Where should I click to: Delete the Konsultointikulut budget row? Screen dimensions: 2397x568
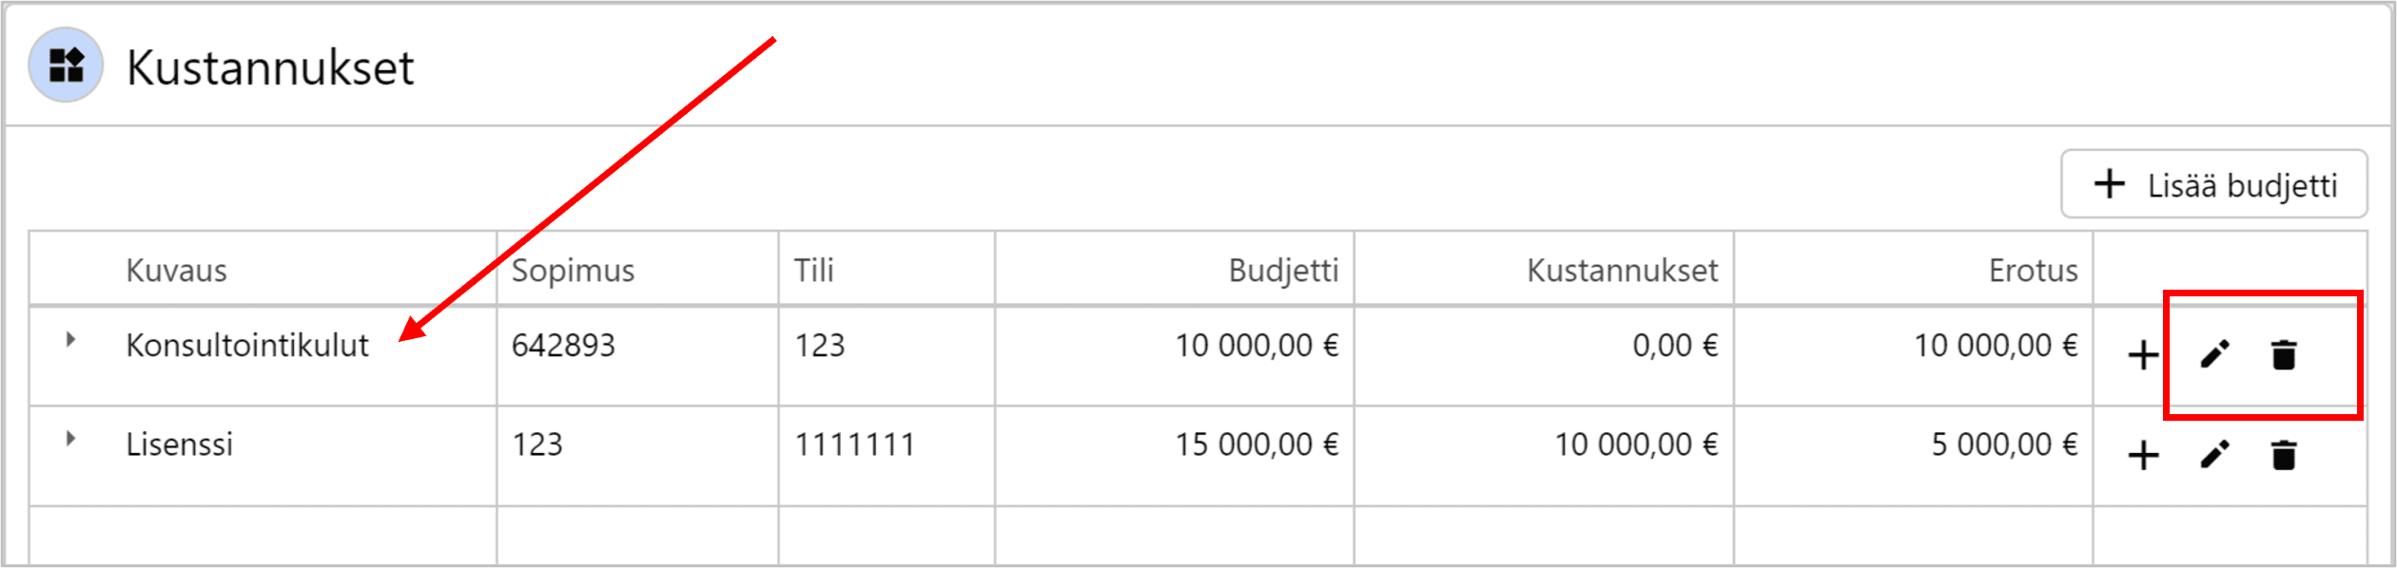coord(2284,355)
